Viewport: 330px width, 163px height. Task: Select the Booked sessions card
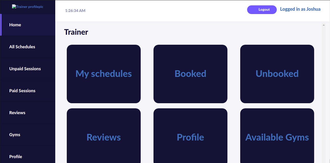pos(190,74)
